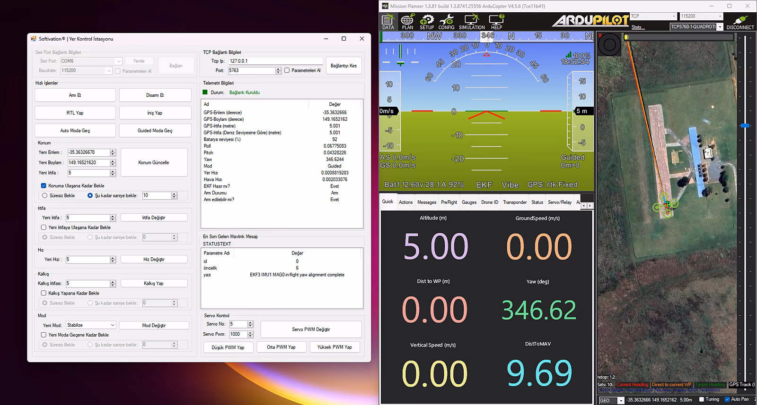Switch to the Actions tab
The width and height of the screenshot is (757, 405).
tap(405, 202)
